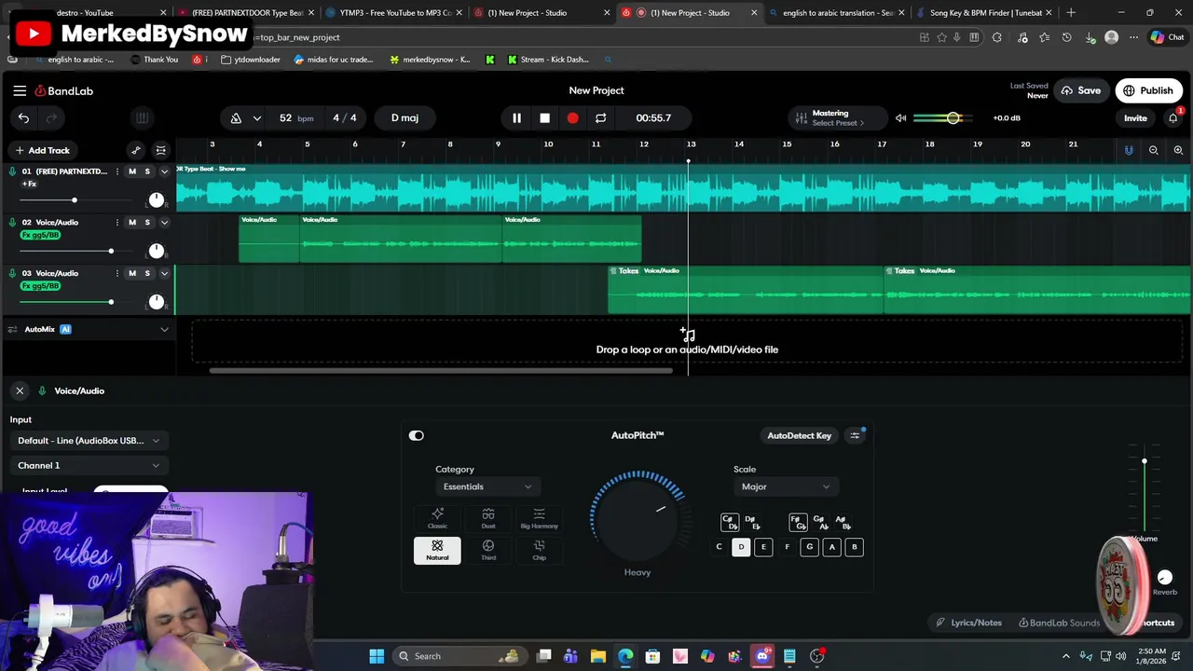The height and width of the screenshot is (671, 1193).
Task: Toggle the AutoPitch power switch
Action: pos(417,435)
